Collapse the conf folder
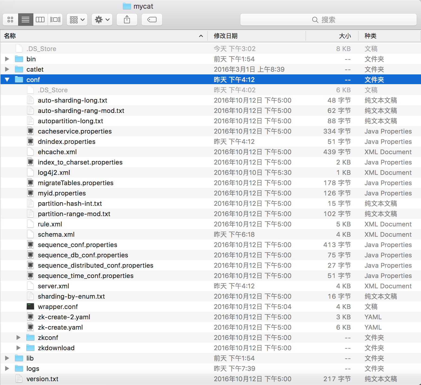 click(x=7, y=80)
